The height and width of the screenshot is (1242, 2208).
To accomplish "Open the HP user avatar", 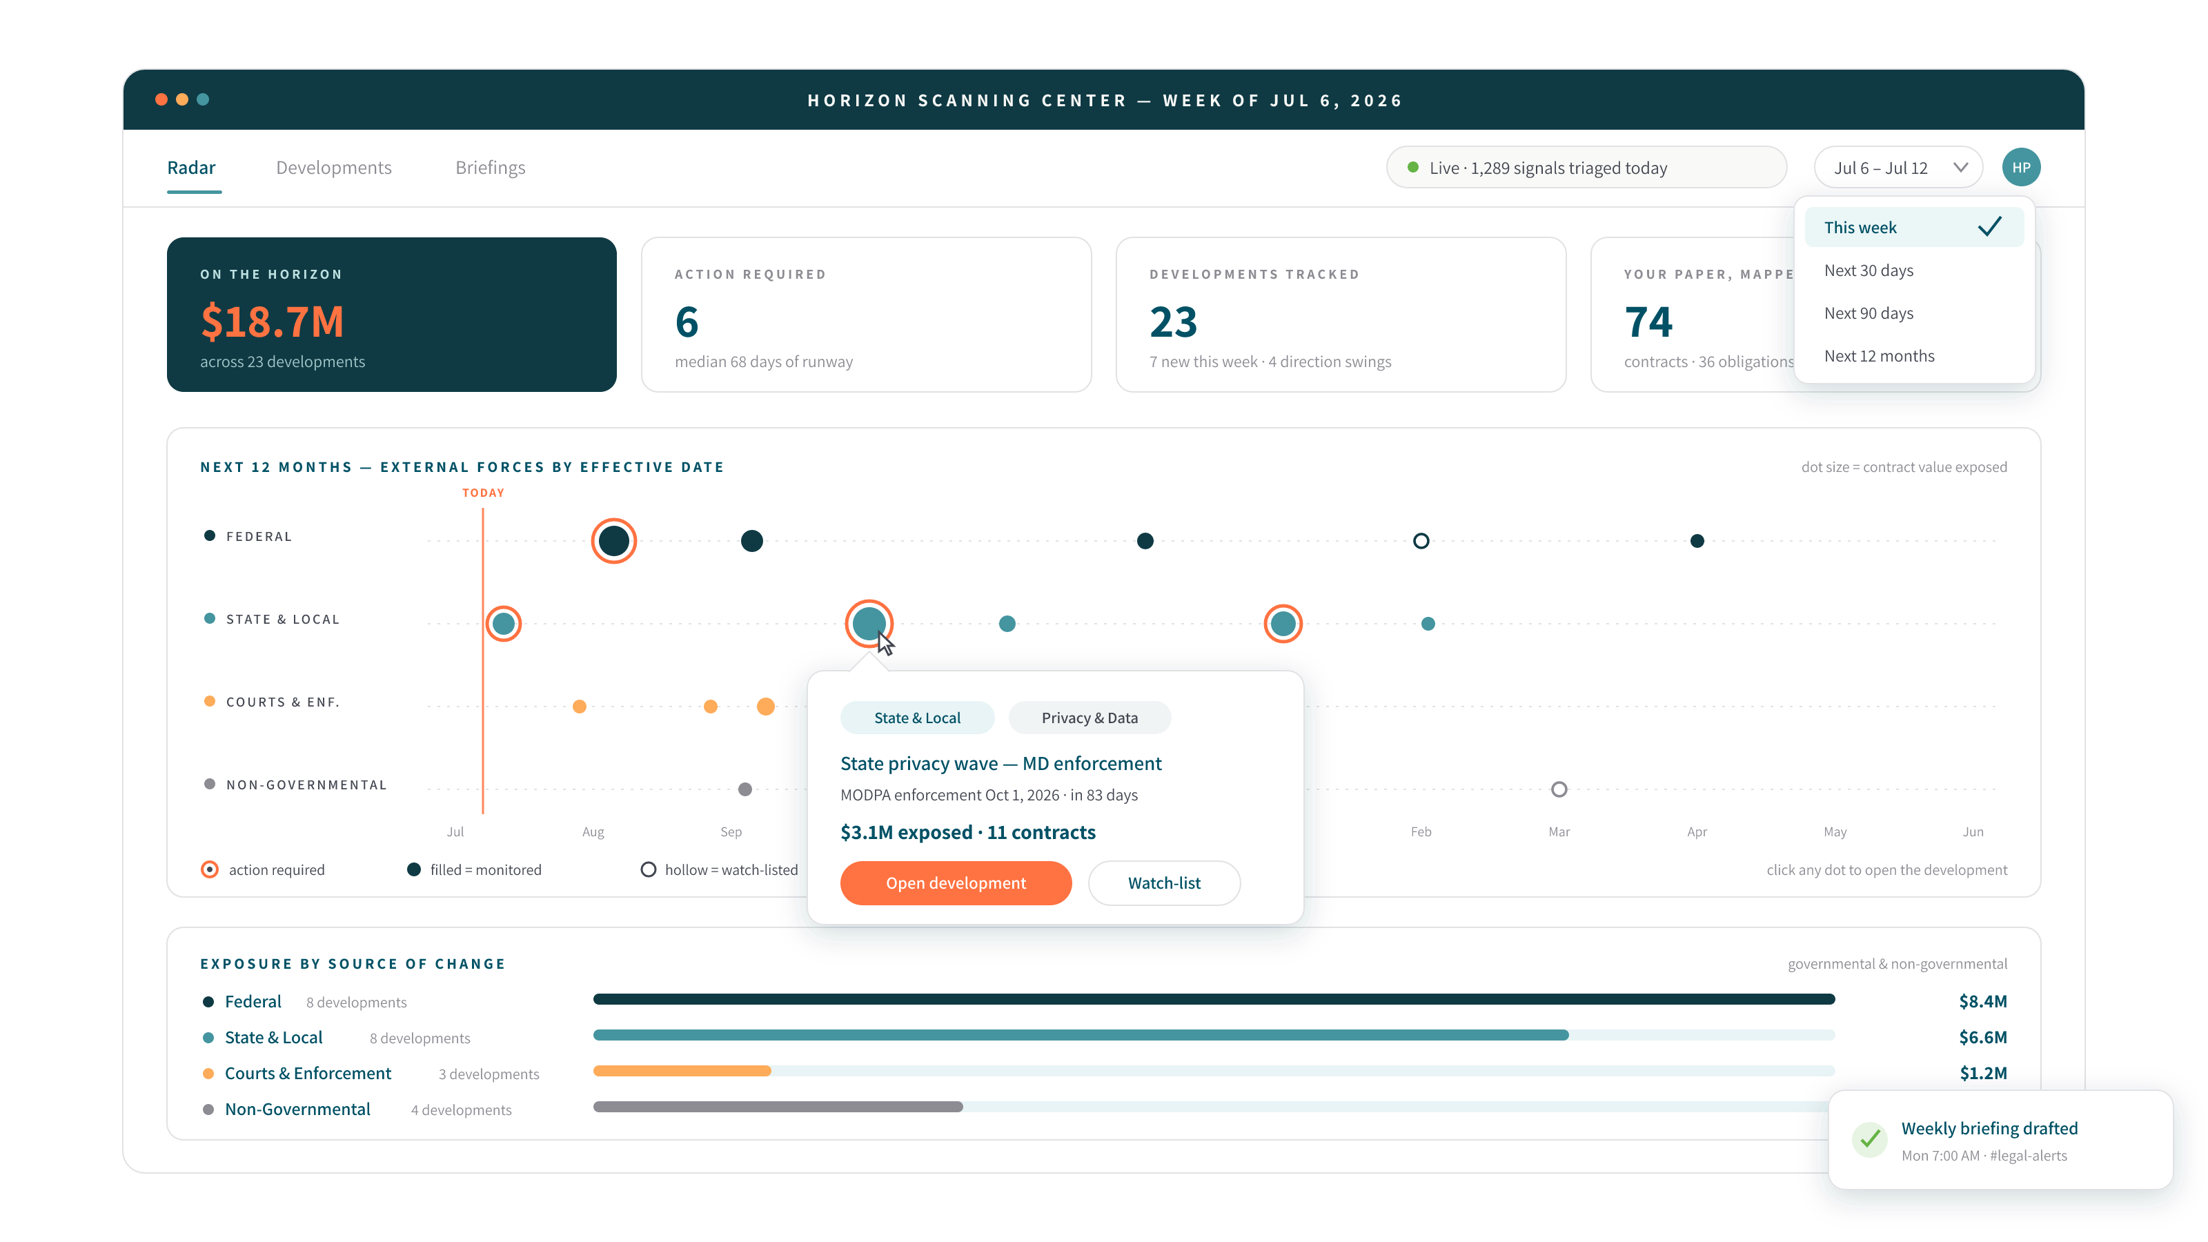I will tap(2021, 167).
